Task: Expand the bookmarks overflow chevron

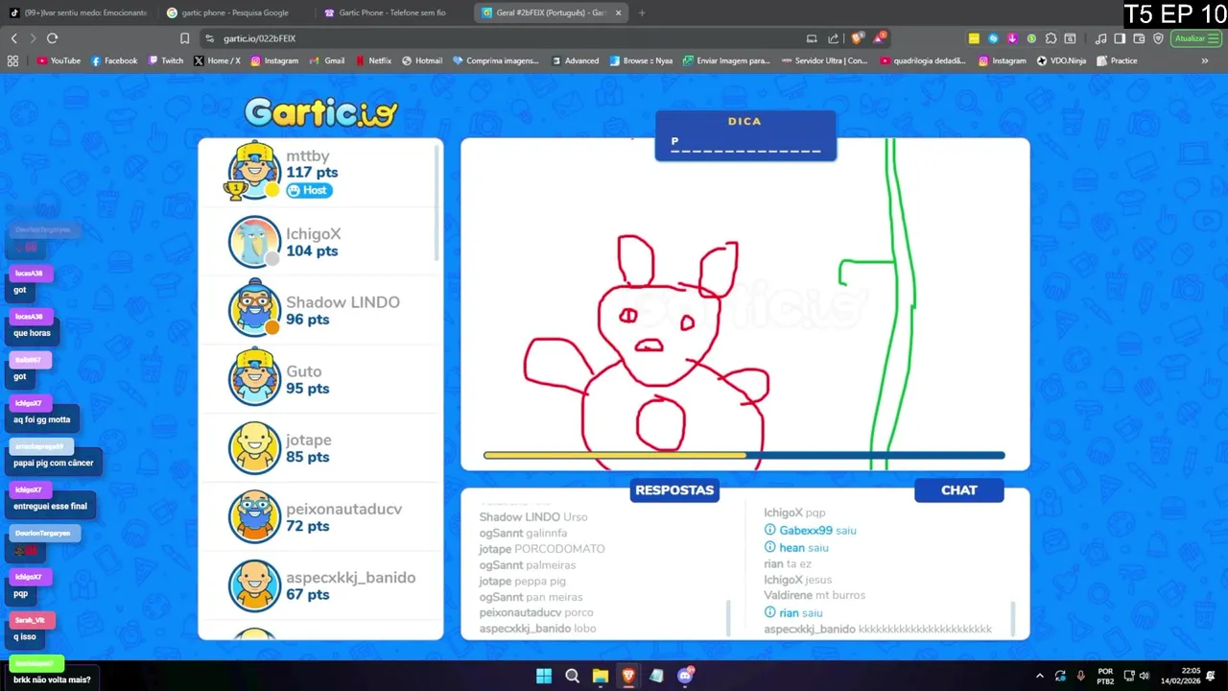Action: (x=1205, y=60)
